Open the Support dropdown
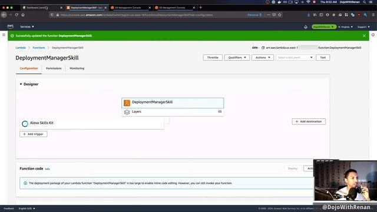Viewport: 377px width, 212px height. (363, 27)
